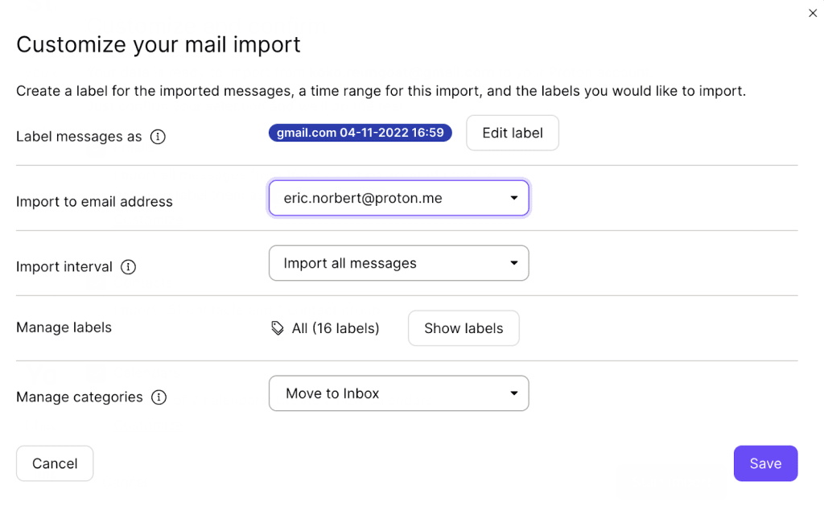Close the mail import dialog with X
The image size is (824, 506).
coord(813,14)
